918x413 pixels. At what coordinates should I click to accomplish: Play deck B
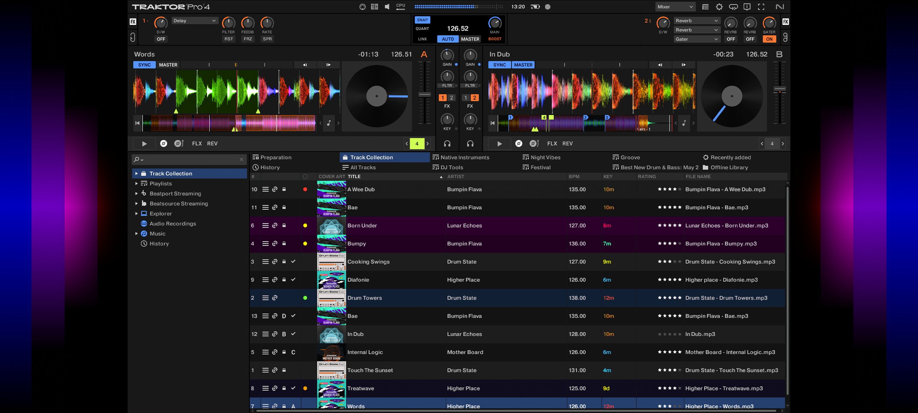tap(499, 144)
